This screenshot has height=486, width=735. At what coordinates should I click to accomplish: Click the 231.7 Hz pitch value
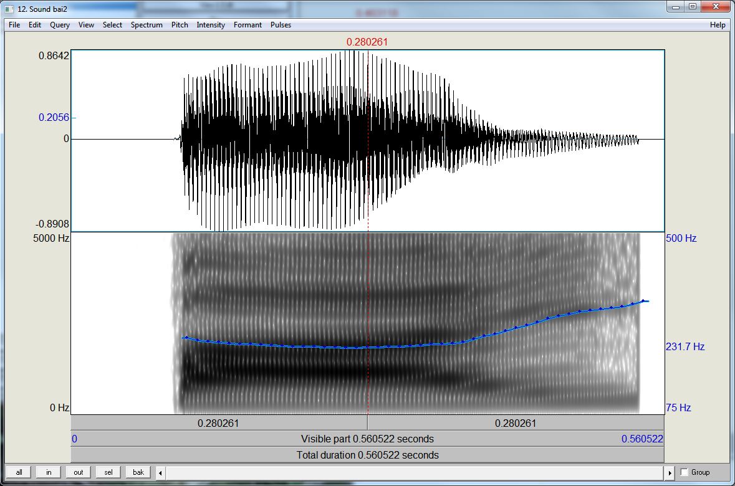[685, 347]
